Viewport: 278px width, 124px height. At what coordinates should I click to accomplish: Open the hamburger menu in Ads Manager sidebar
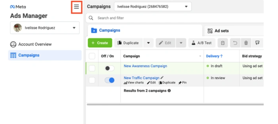76,7
